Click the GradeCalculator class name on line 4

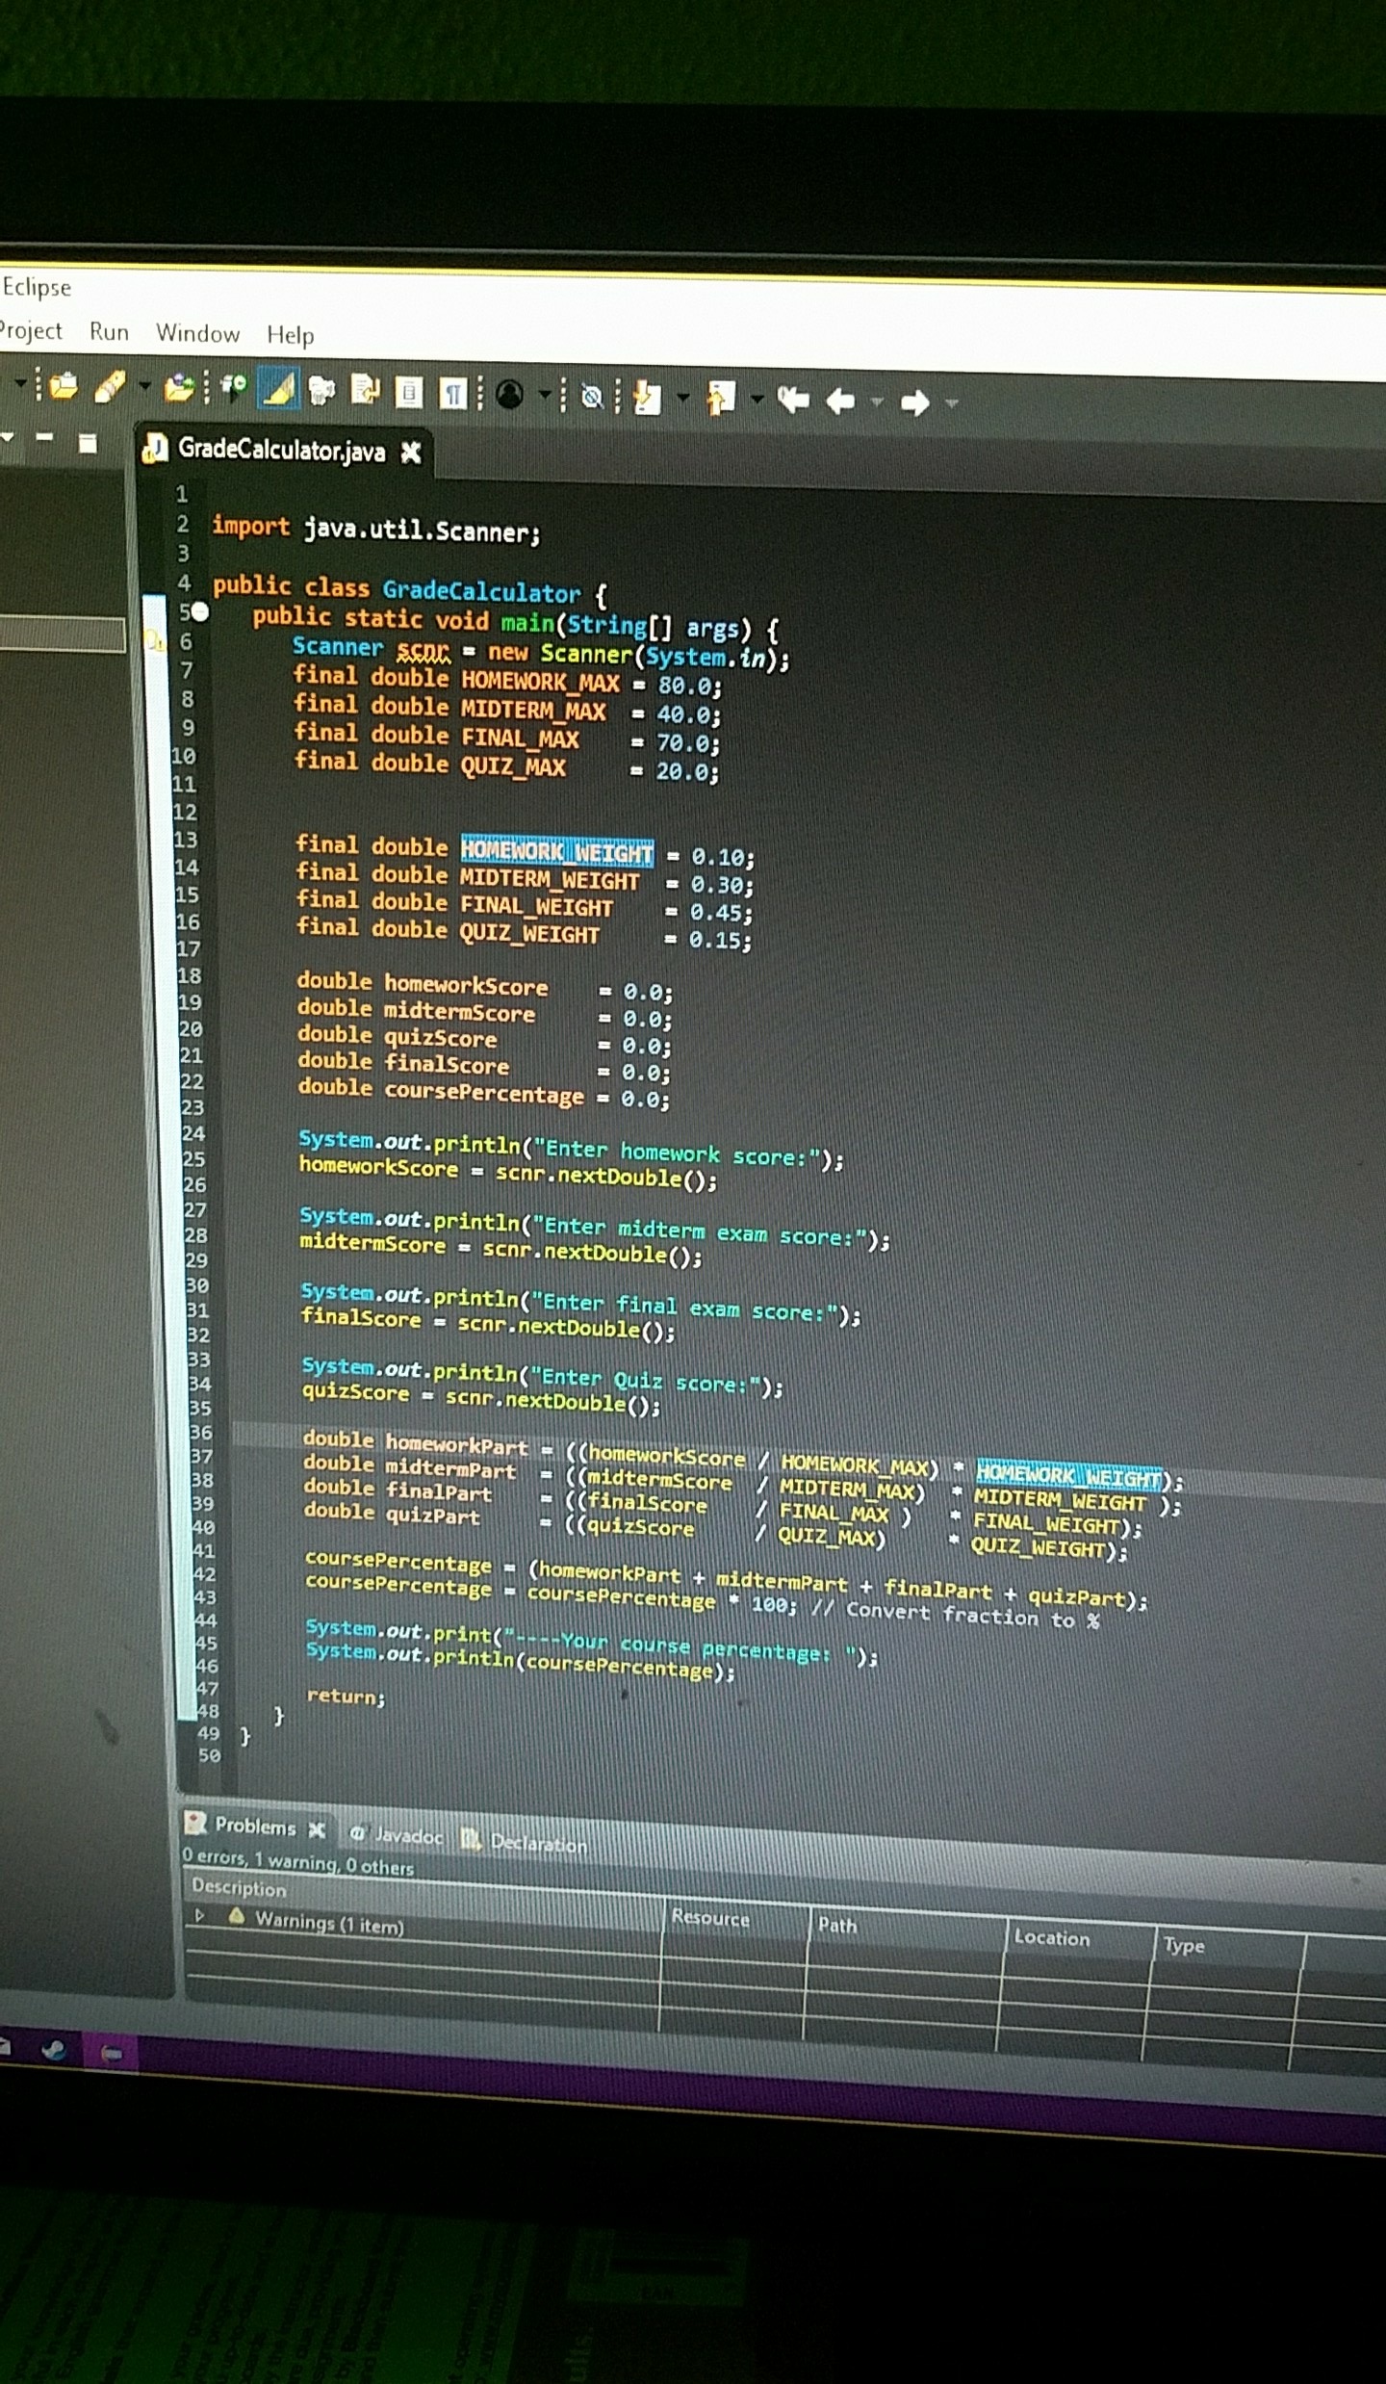click(x=481, y=591)
